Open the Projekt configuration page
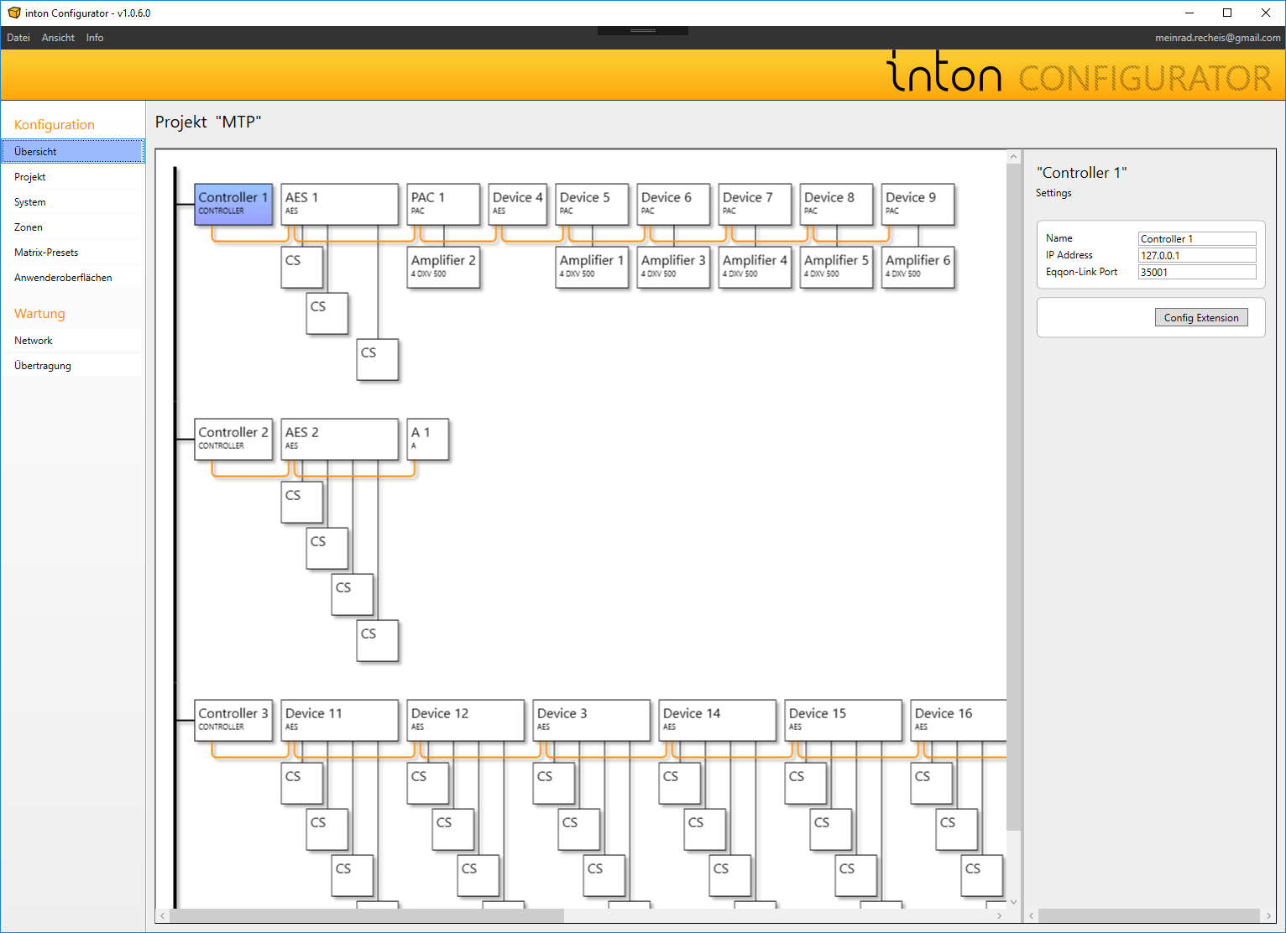Image resolution: width=1286 pixels, height=933 pixels. tap(73, 177)
